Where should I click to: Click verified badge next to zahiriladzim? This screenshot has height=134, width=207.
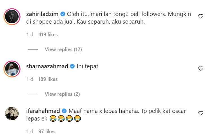point(63,14)
